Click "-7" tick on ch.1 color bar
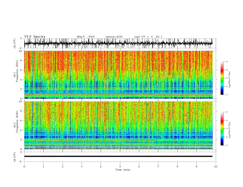The height and width of the screenshot is (187, 243). pos(226,95)
